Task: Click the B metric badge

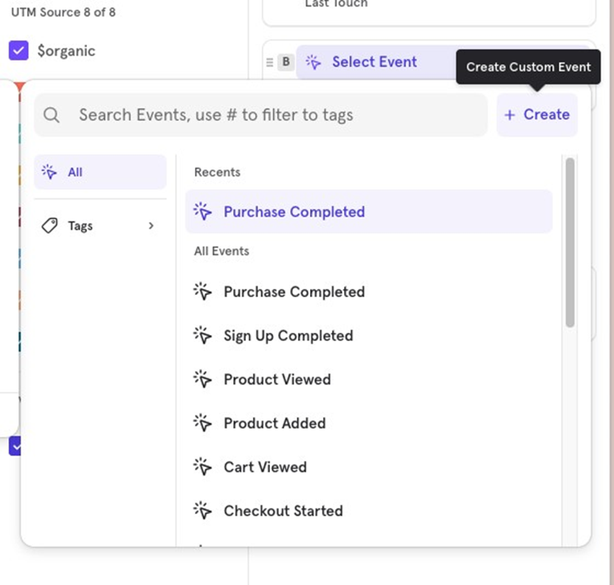Action: pyautogui.click(x=286, y=63)
